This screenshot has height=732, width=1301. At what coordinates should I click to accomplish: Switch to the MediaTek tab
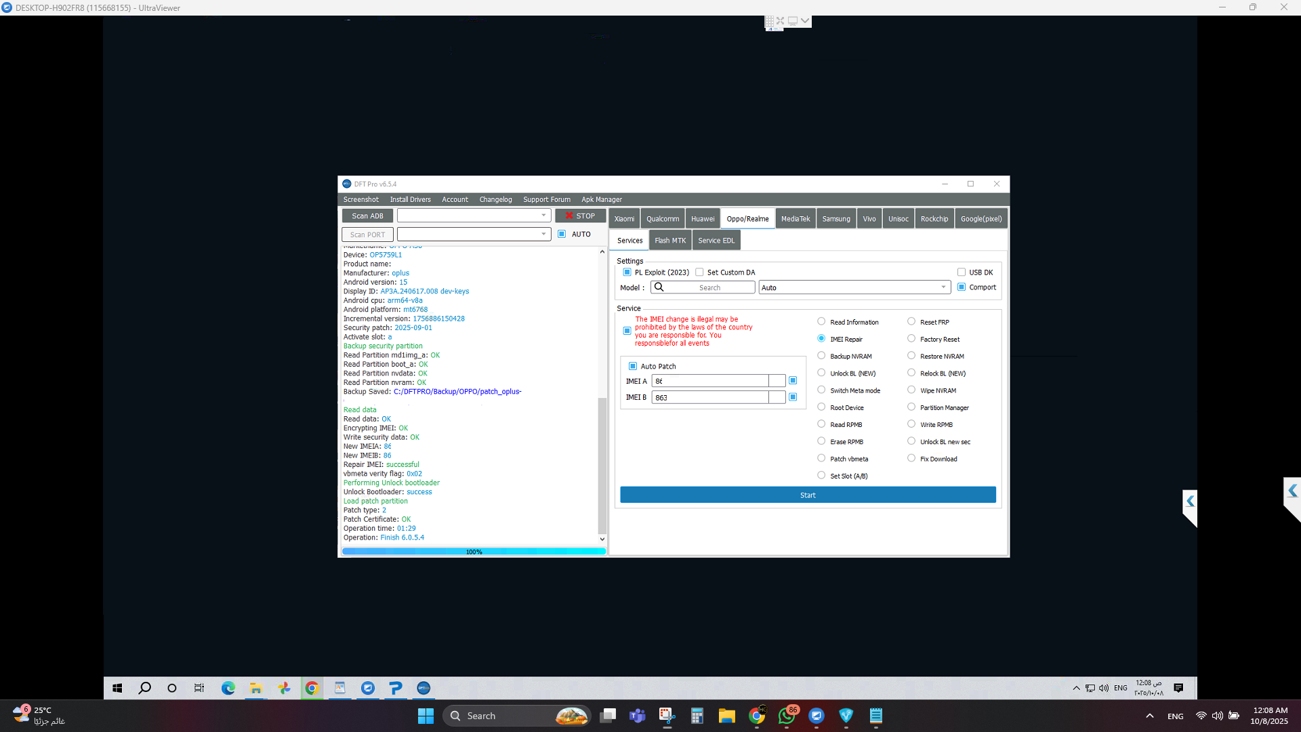pyautogui.click(x=796, y=219)
